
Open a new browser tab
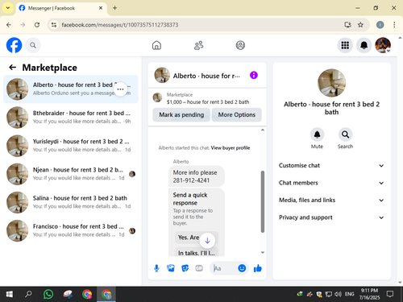point(114,8)
